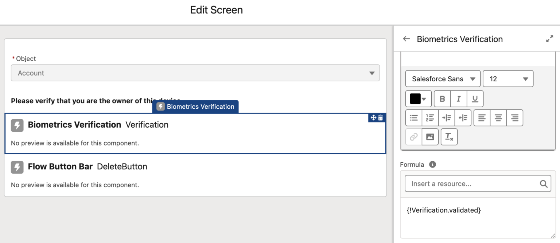Viewport: 560px width, 243px height.
Task: Open the text color picker
Action: (x=418, y=99)
